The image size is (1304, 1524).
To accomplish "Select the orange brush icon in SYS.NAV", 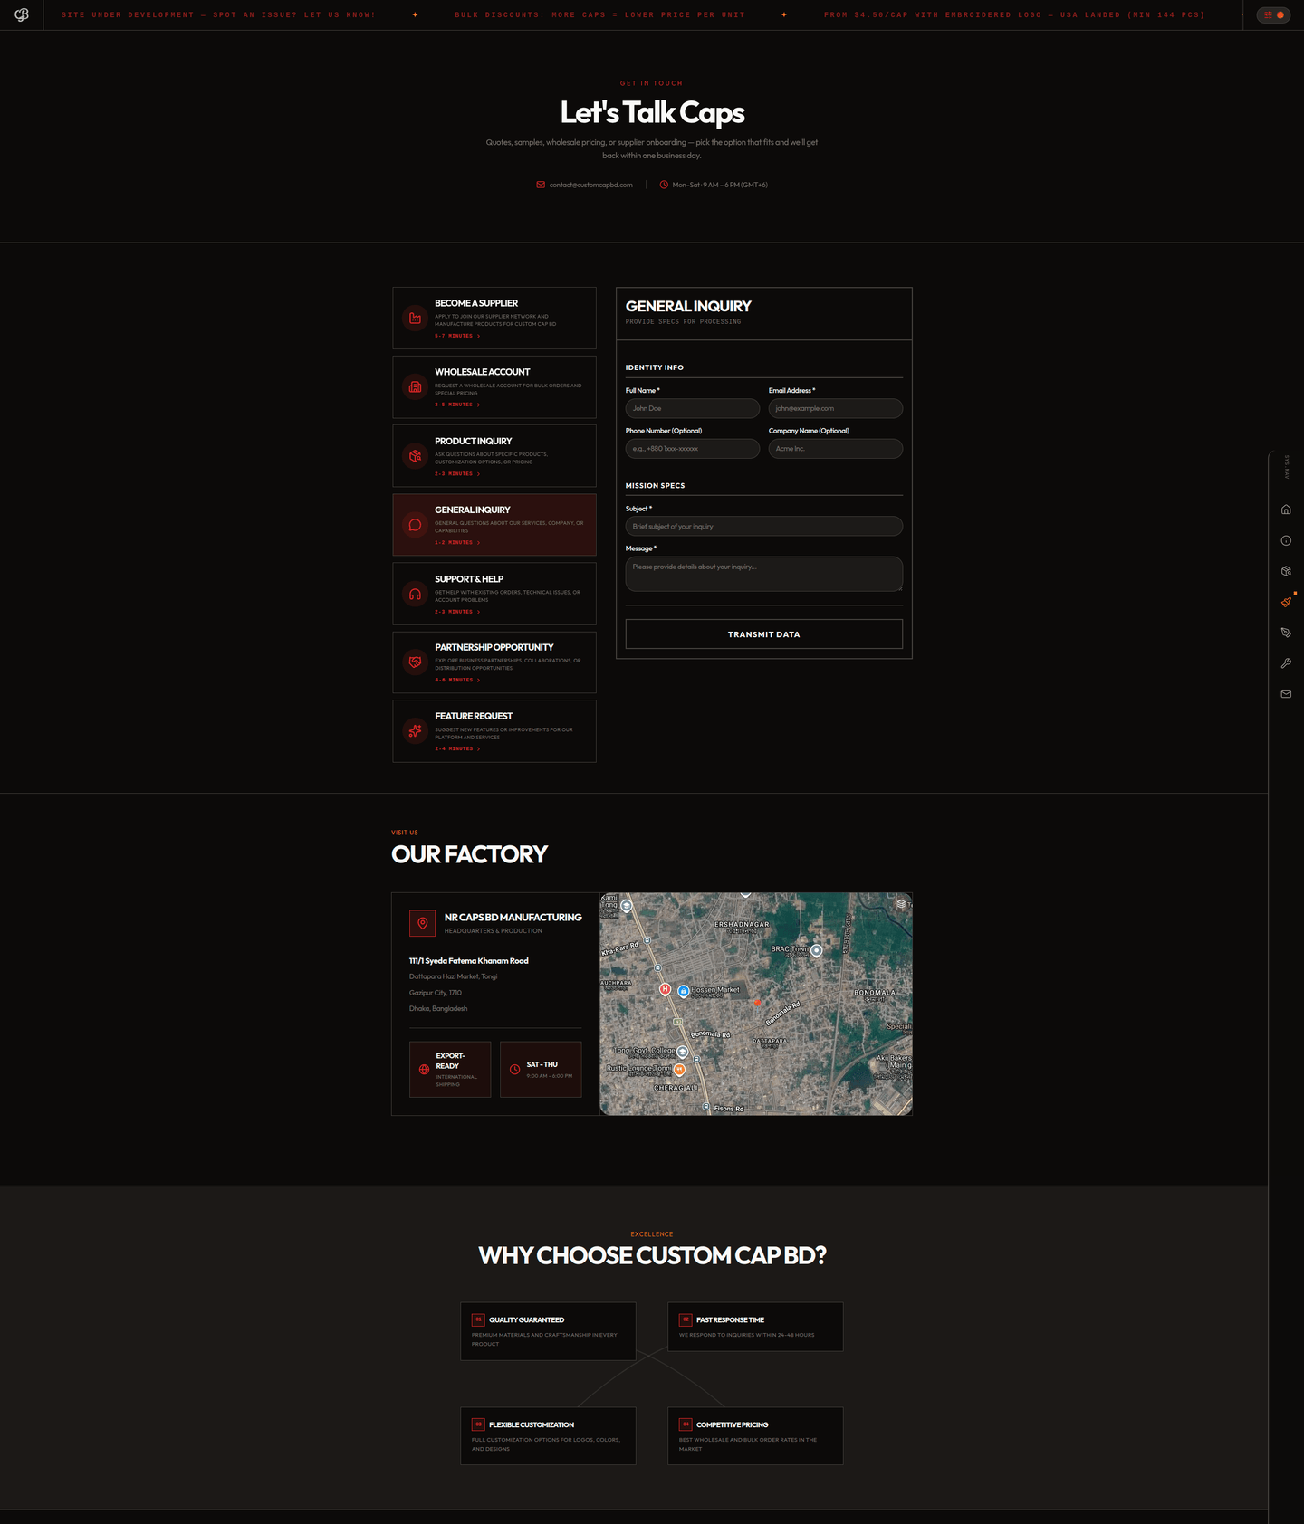I will pos(1286,602).
